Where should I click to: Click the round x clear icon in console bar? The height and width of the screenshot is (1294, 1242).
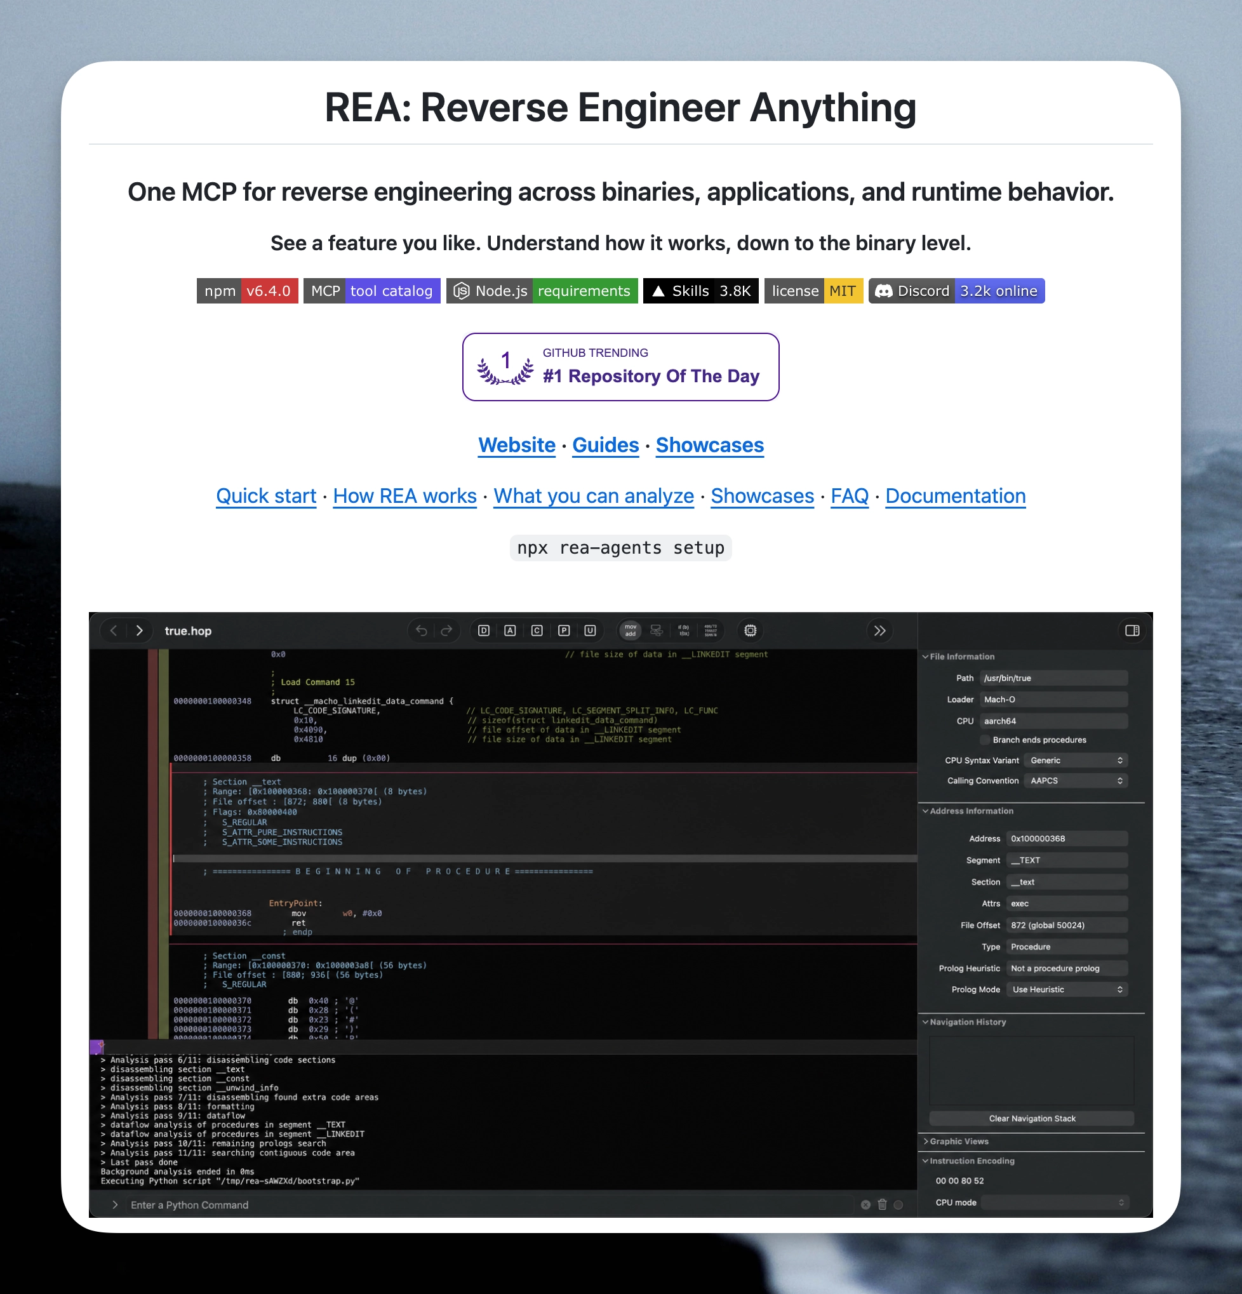[865, 1205]
